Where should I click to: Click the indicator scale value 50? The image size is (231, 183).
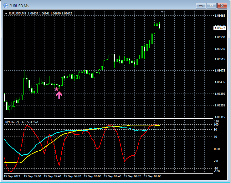[x=215, y=137]
